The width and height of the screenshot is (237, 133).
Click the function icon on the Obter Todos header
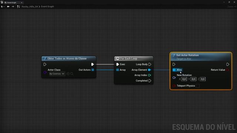click(45, 58)
